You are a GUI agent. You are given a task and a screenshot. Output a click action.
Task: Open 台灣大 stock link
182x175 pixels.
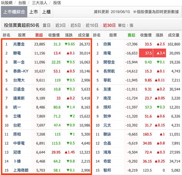19,80
